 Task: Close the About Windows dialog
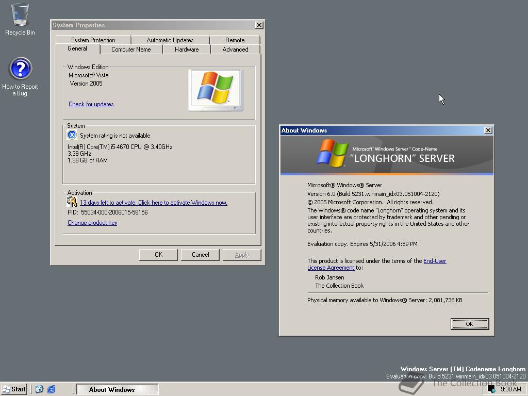point(488,130)
